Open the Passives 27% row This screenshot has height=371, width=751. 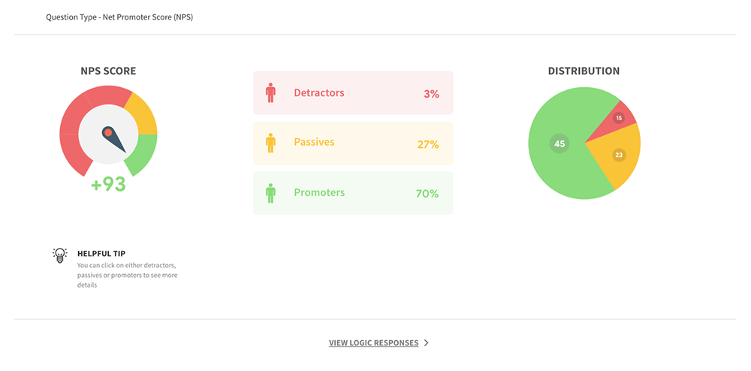353,143
